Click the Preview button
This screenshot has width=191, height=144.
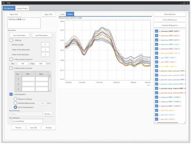(x=18, y=128)
